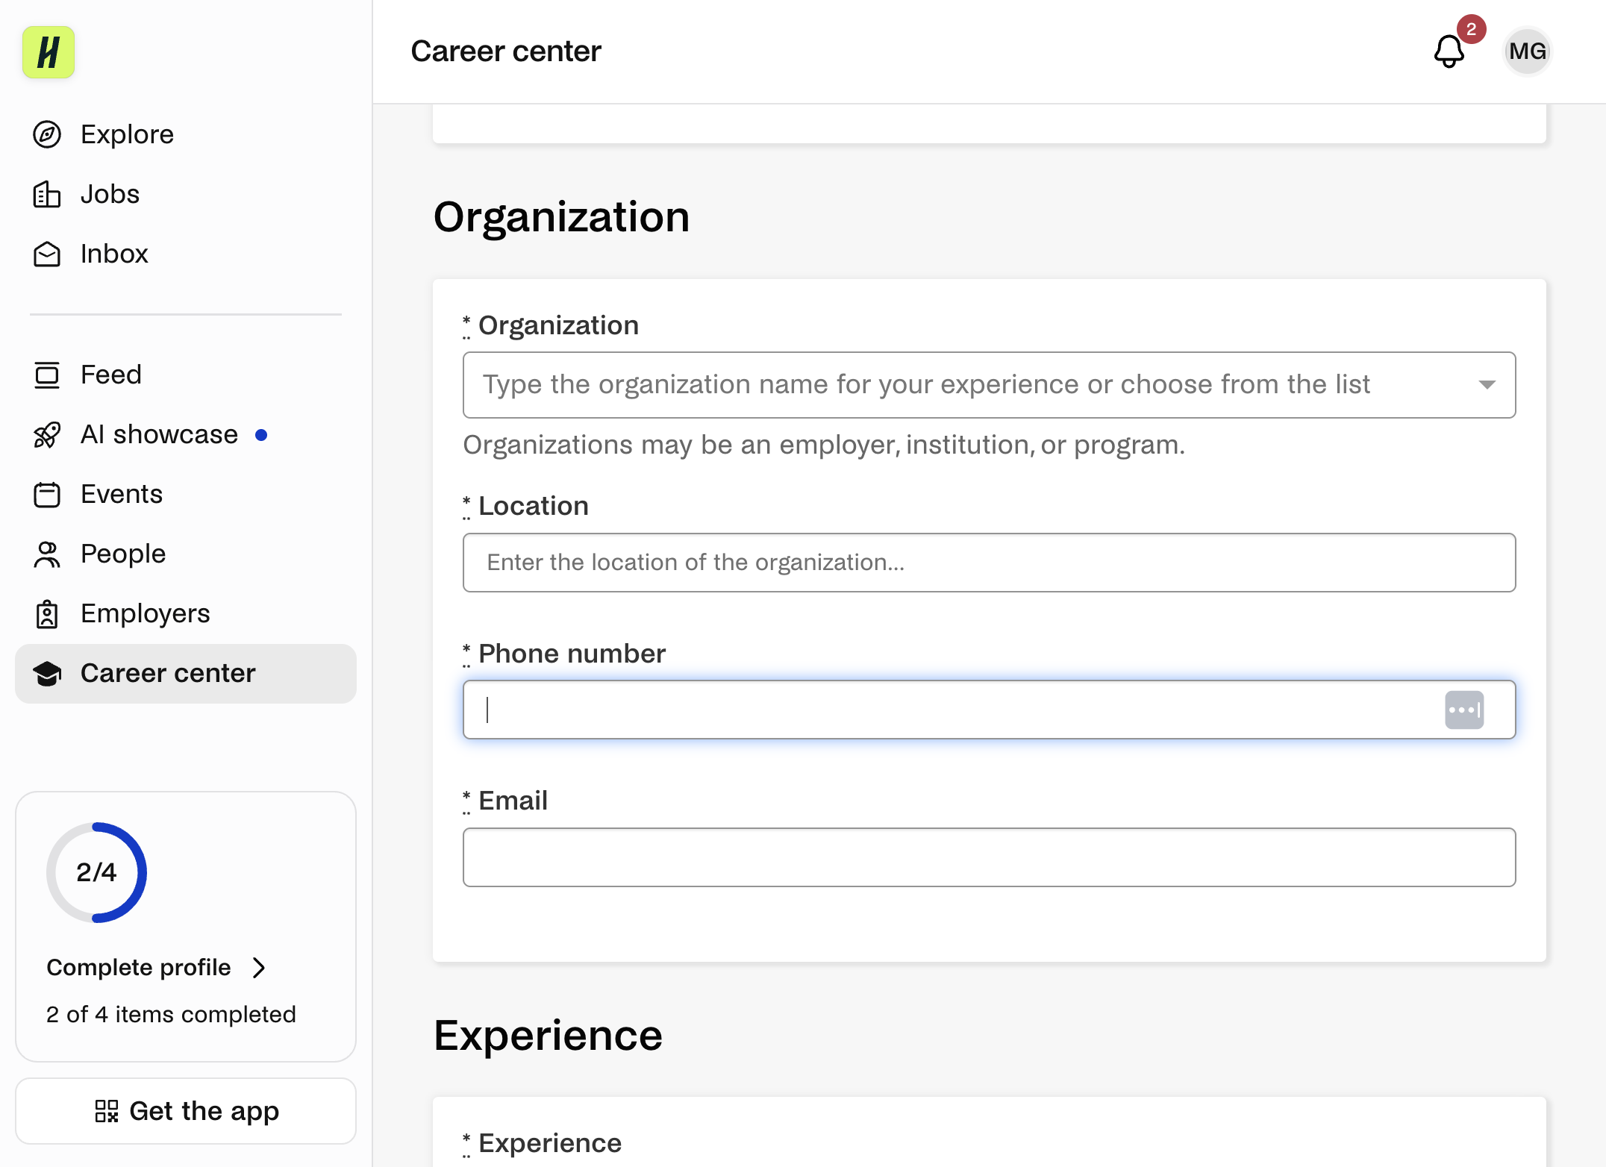Viewport: 1606px width, 1167px height.
Task: Open the MG profile avatar
Action: 1527,51
